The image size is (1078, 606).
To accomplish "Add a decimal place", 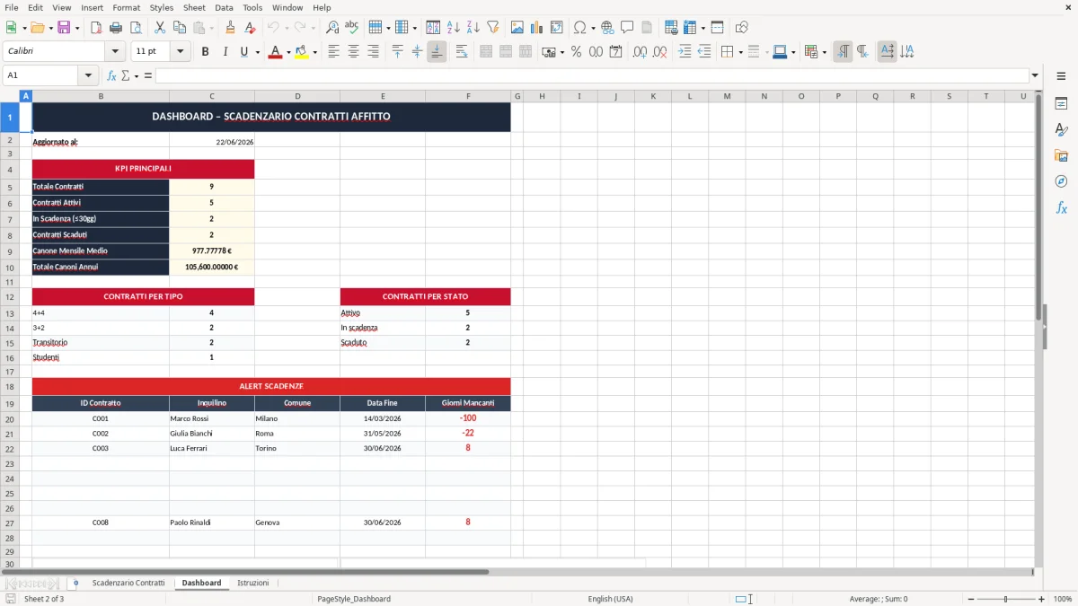I will tap(640, 52).
